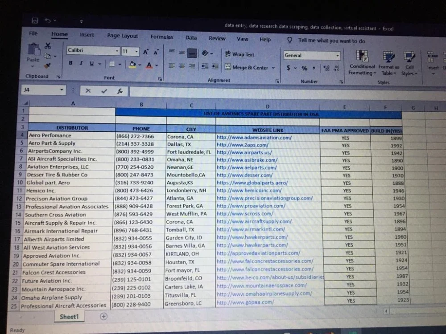Image resolution: width=446 pixels, height=334 pixels.
Task: Select column D header
Action: point(267,106)
